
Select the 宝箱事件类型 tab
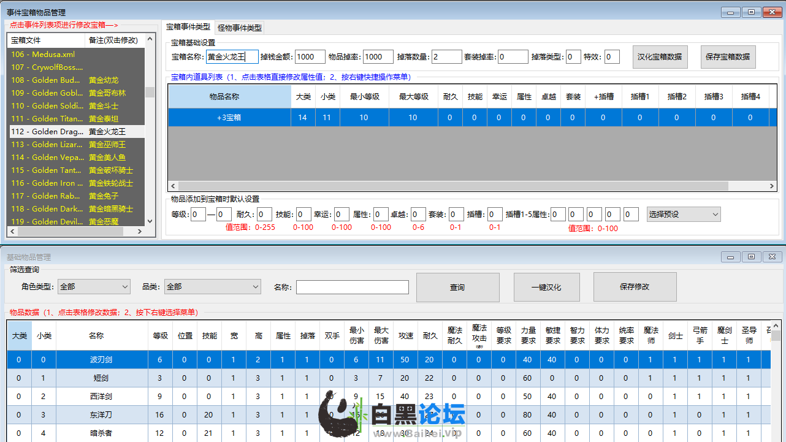tap(188, 27)
